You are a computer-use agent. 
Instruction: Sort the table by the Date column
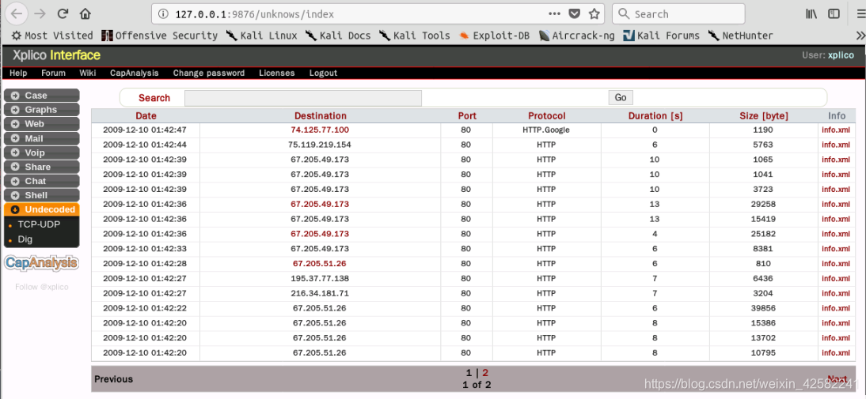coord(146,115)
